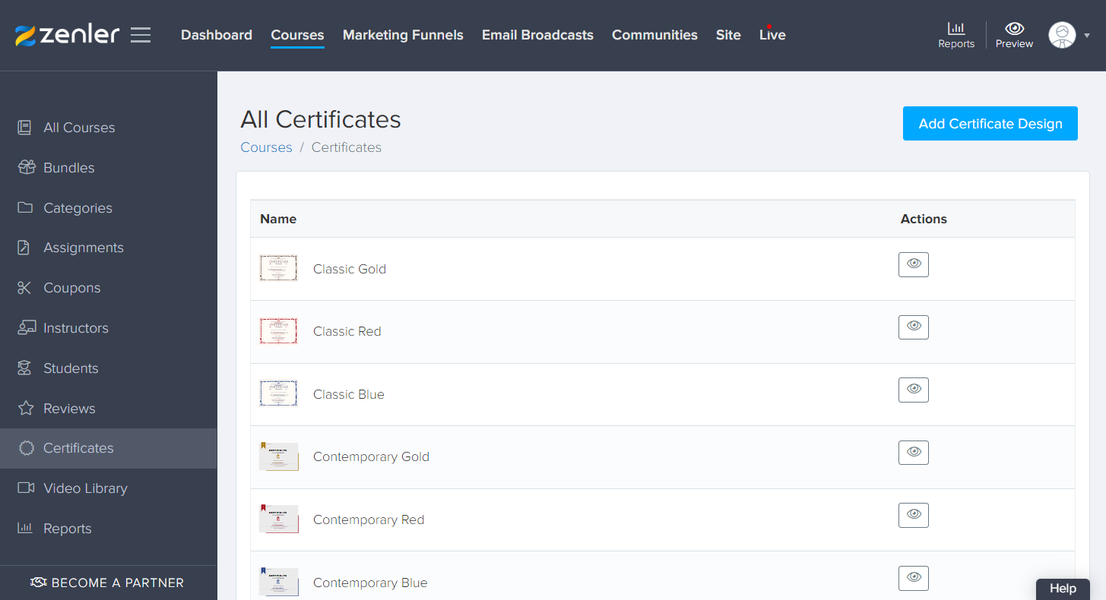This screenshot has height=600, width=1106.
Task: Switch to Email Broadcasts tab
Action: click(x=537, y=35)
